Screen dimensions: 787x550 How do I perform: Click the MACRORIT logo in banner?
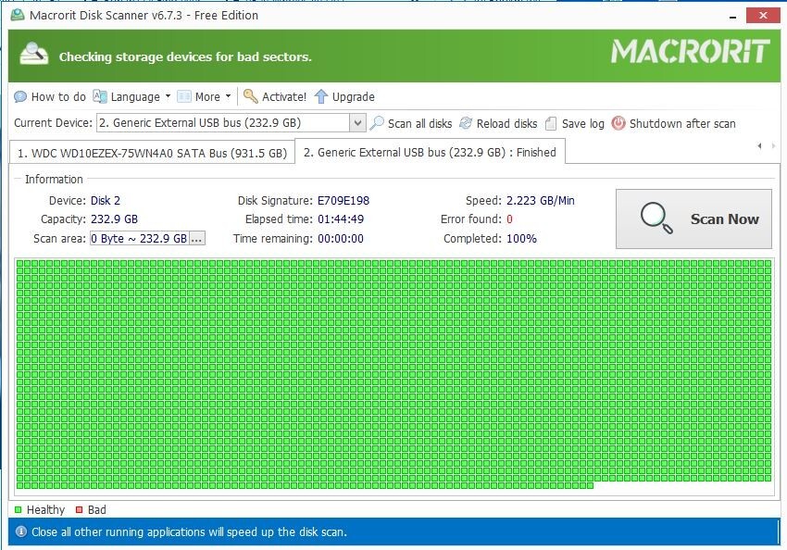point(690,51)
